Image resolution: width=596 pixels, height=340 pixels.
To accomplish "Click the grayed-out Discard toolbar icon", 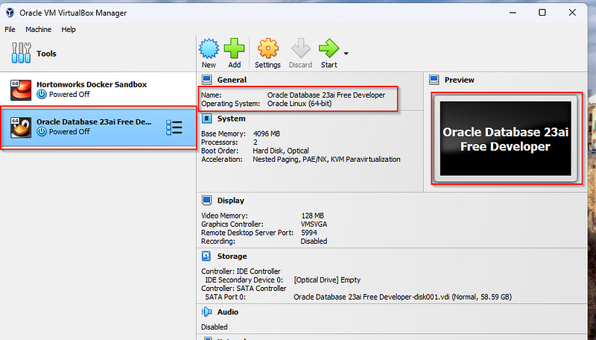I will (300, 48).
